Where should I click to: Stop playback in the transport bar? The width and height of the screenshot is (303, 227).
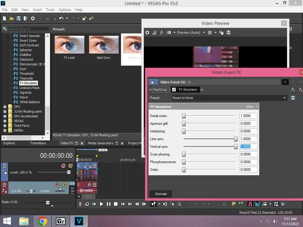pos(116,204)
